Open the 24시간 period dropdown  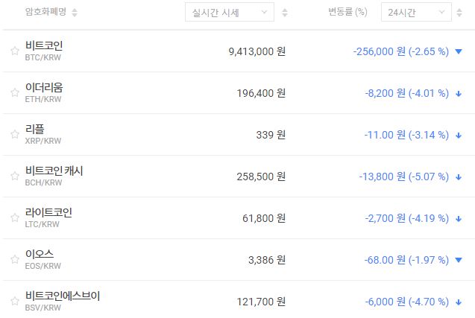pyautogui.click(x=415, y=13)
